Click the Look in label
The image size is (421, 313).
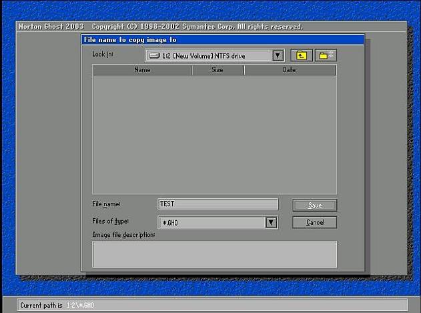click(x=103, y=54)
